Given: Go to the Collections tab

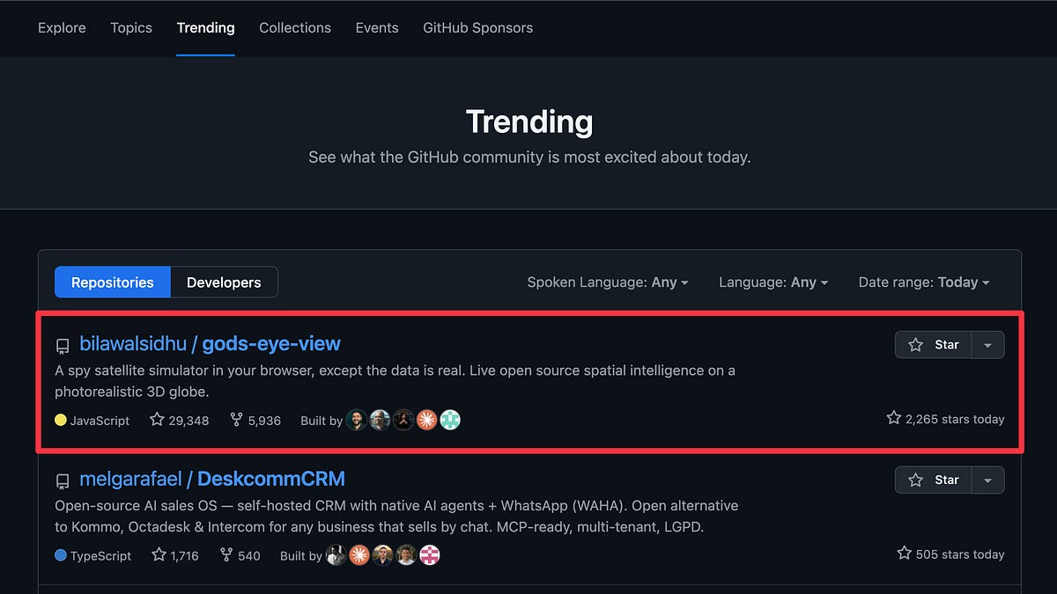Looking at the screenshot, I should point(295,28).
